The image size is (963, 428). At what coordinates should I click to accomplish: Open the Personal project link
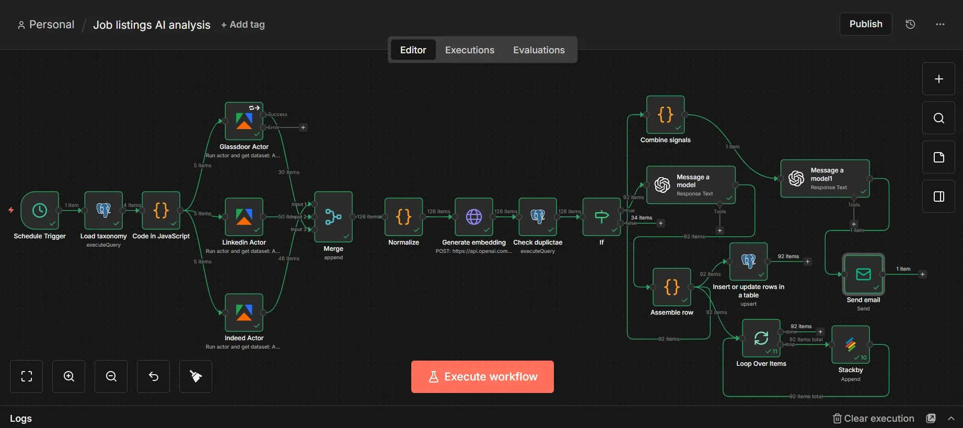click(x=46, y=25)
